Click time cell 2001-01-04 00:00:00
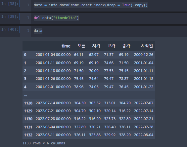 click(x=53, y=55)
